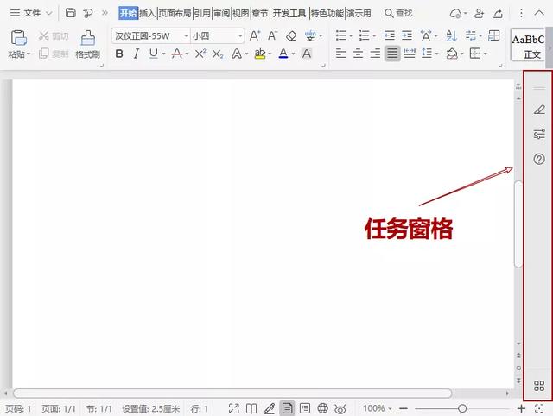Toggle justify alignment
Image resolution: width=553 pixels, height=416 pixels.
pyautogui.click(x=392, y=54)
